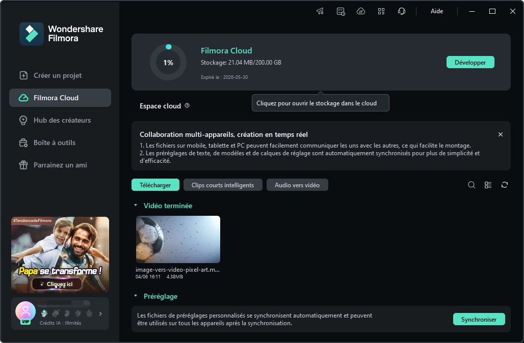
Task: Click the Filmora Cloud heading in the storage card
Action: (x=226, y=51)
